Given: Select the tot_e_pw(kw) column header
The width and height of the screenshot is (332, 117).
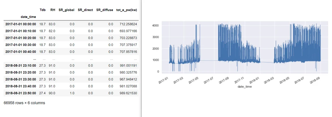Looking at the screenshot, I should click(x=127, y=10).
